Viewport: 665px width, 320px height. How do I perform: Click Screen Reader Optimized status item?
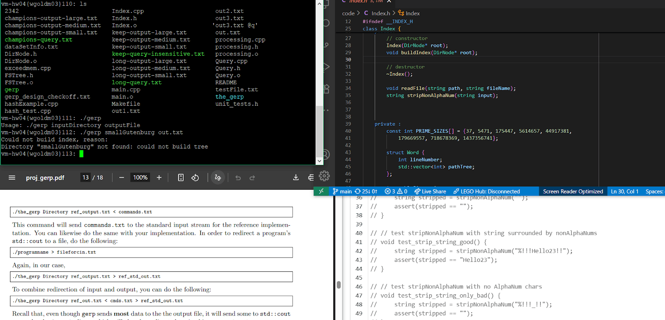pyautogui.click(x=573, y=191)
